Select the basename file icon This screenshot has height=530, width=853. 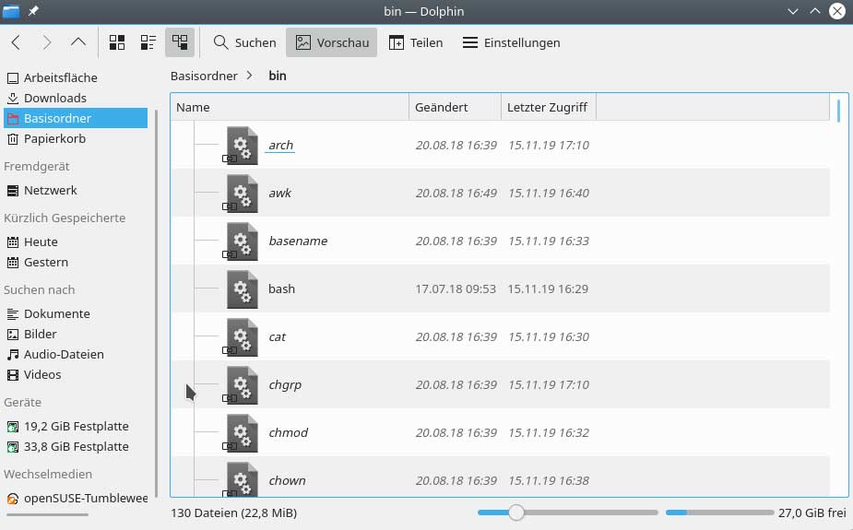[242, 241]
